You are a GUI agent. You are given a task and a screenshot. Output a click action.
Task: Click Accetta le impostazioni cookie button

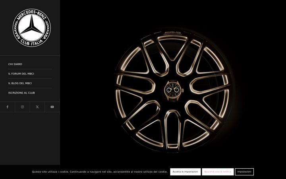click(186, 172)
